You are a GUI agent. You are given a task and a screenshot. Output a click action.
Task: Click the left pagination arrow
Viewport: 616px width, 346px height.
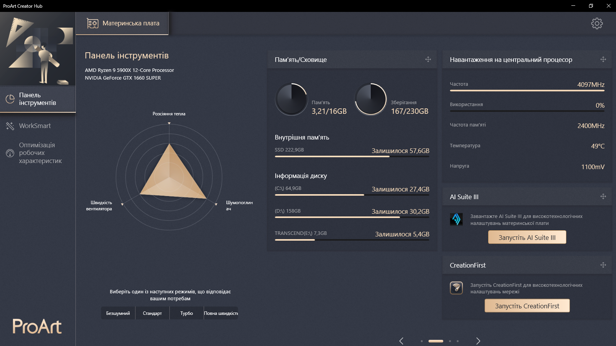[x=402, y=341]
